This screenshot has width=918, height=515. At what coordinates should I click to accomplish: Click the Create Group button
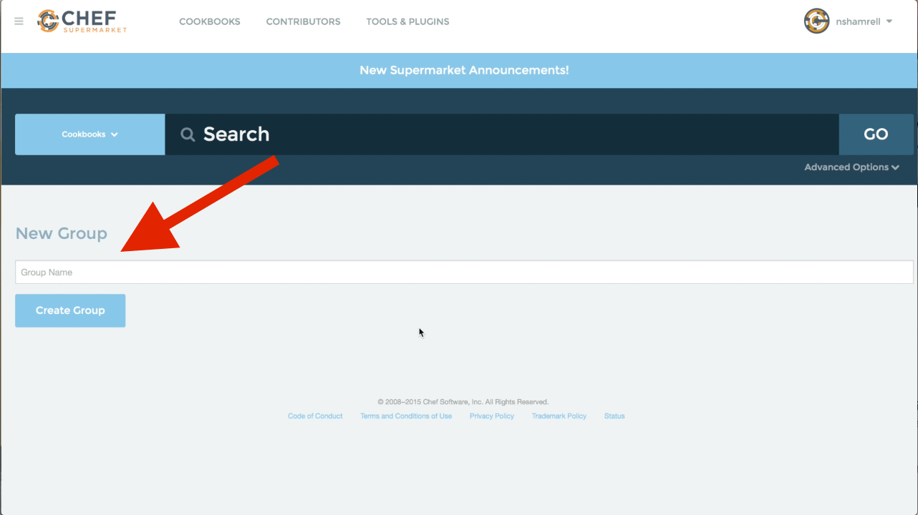pyautogui.click(x=70, y=310)
